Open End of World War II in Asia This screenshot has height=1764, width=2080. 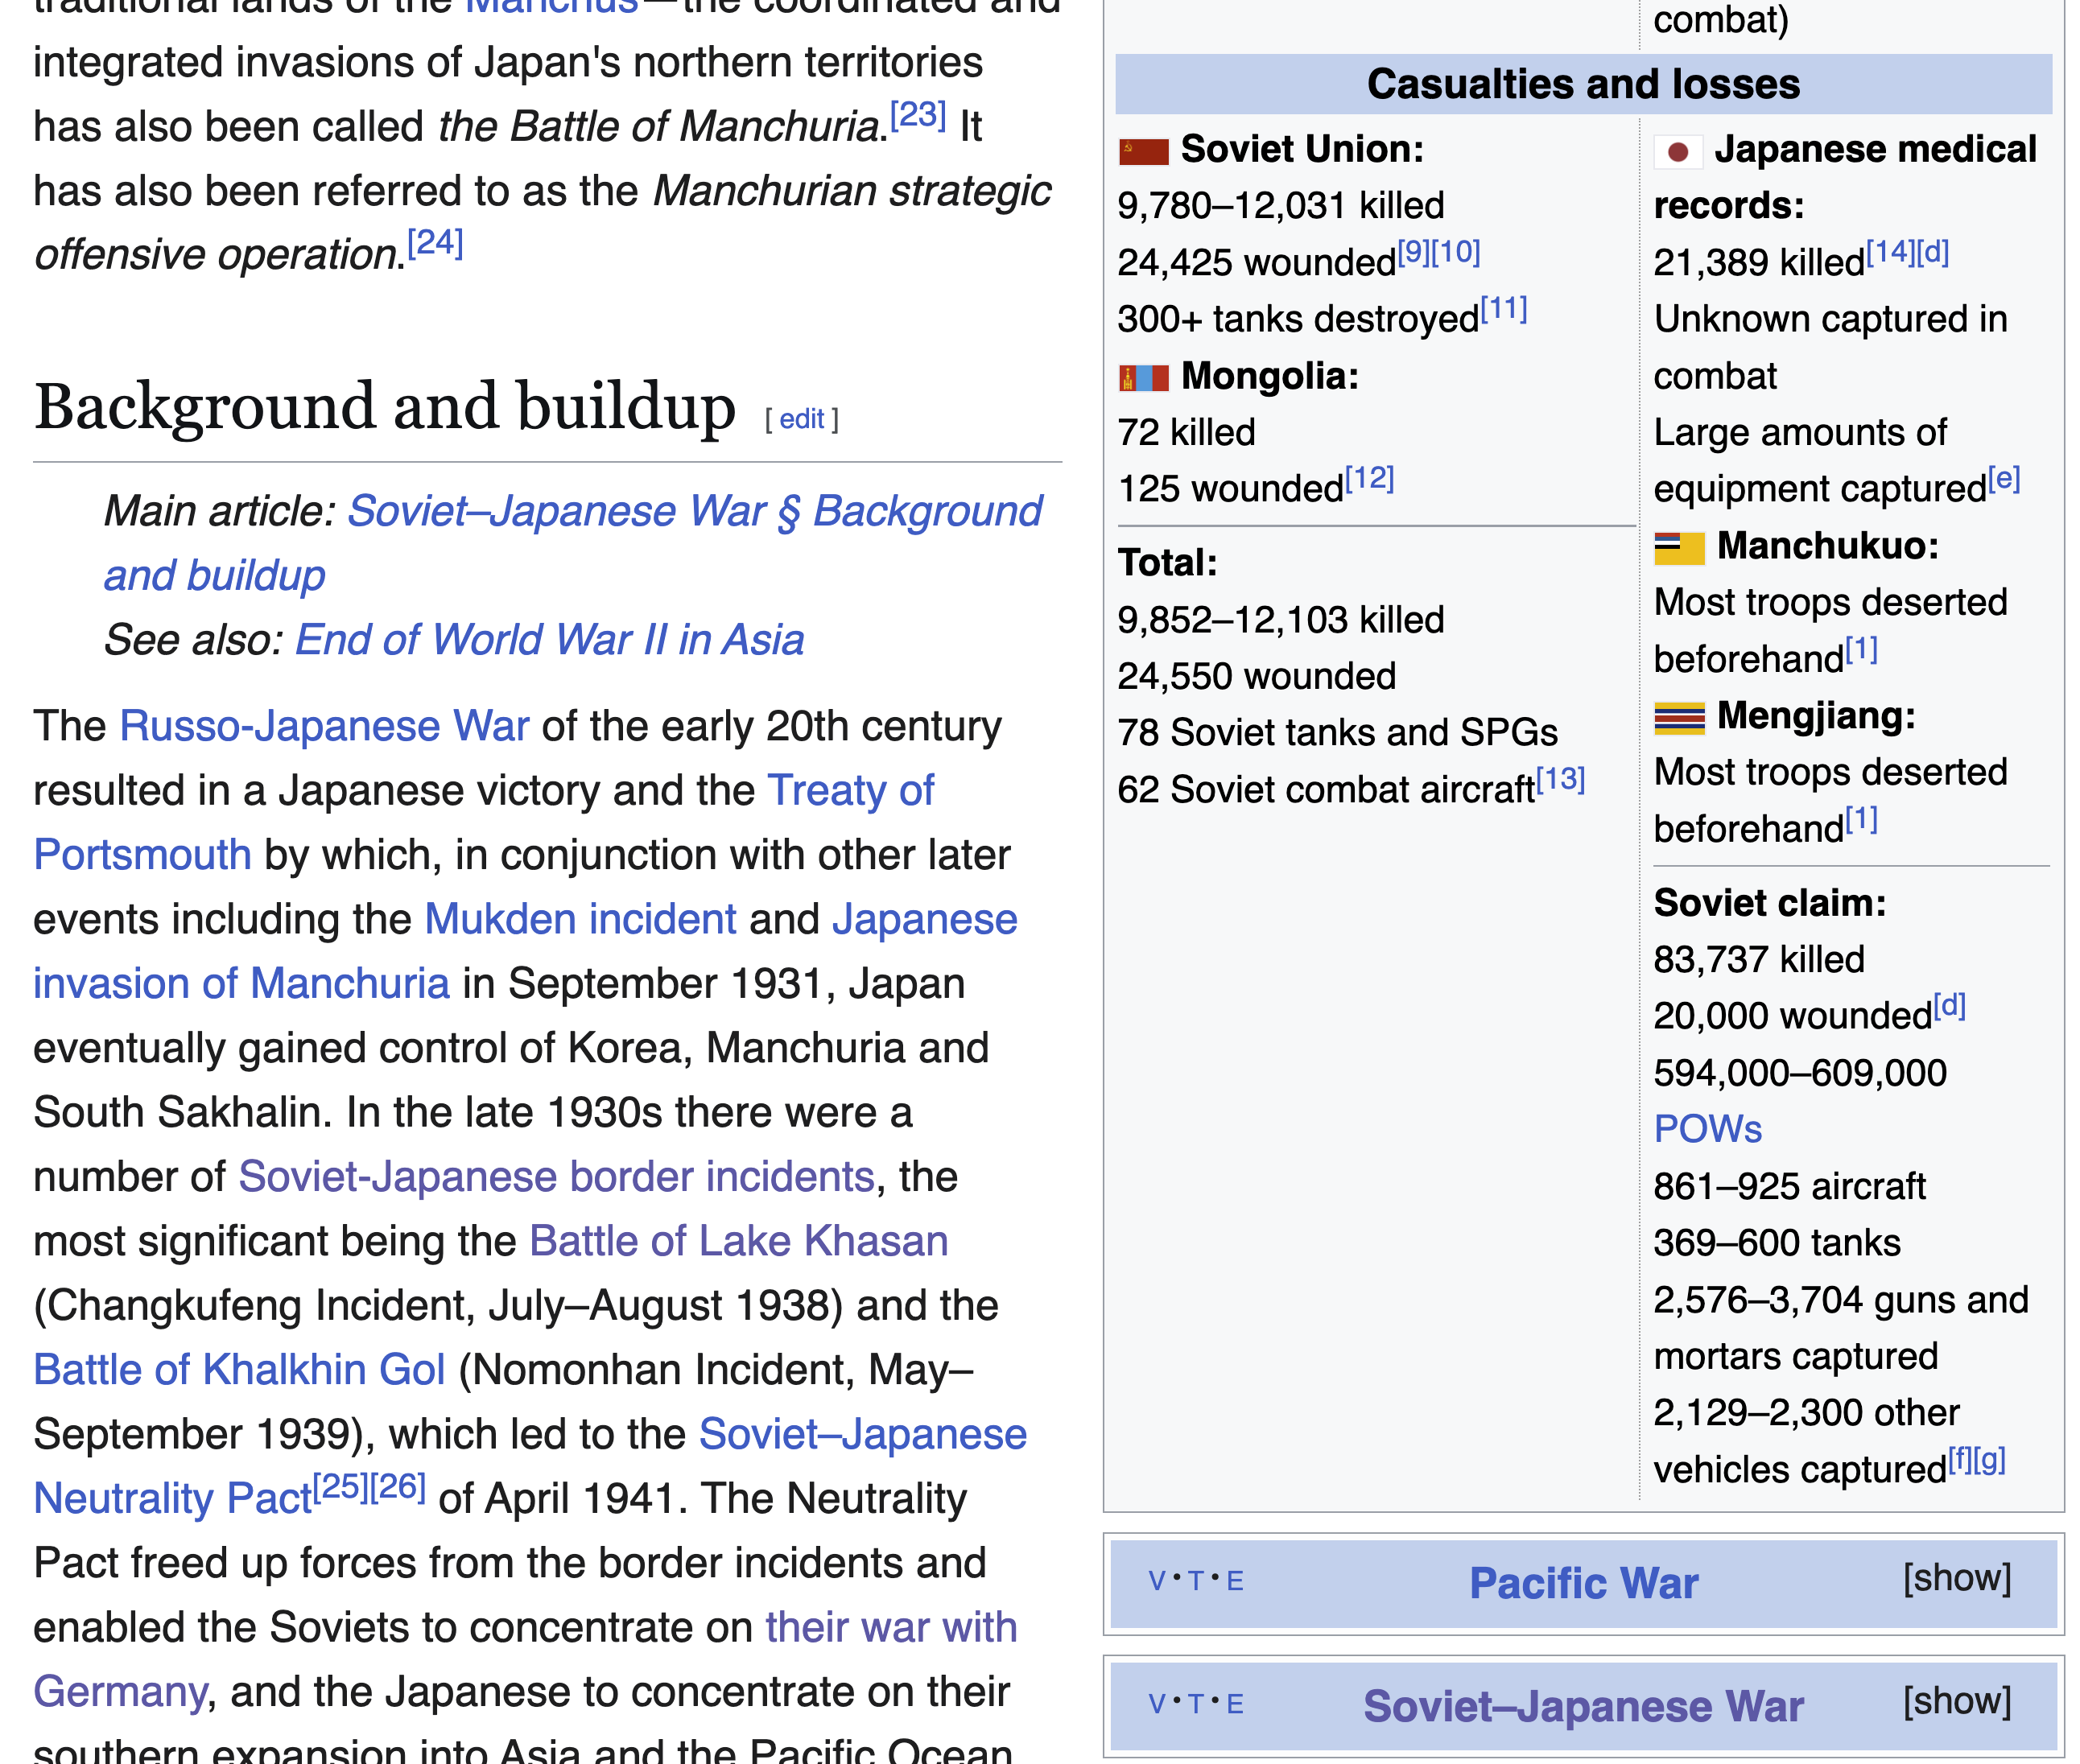[x=550, y=640]
